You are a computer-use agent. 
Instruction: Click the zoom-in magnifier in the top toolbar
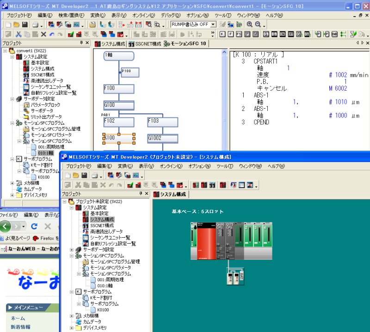(x=250, y=25)
